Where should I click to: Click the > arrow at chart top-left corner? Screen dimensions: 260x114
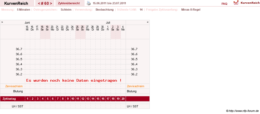click(2, 22)
